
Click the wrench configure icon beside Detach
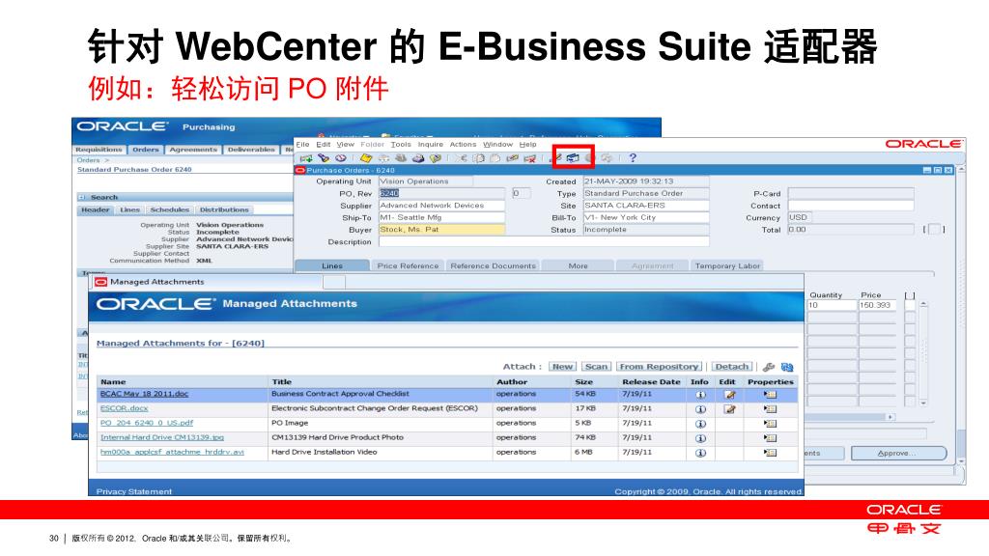(768, 367)
